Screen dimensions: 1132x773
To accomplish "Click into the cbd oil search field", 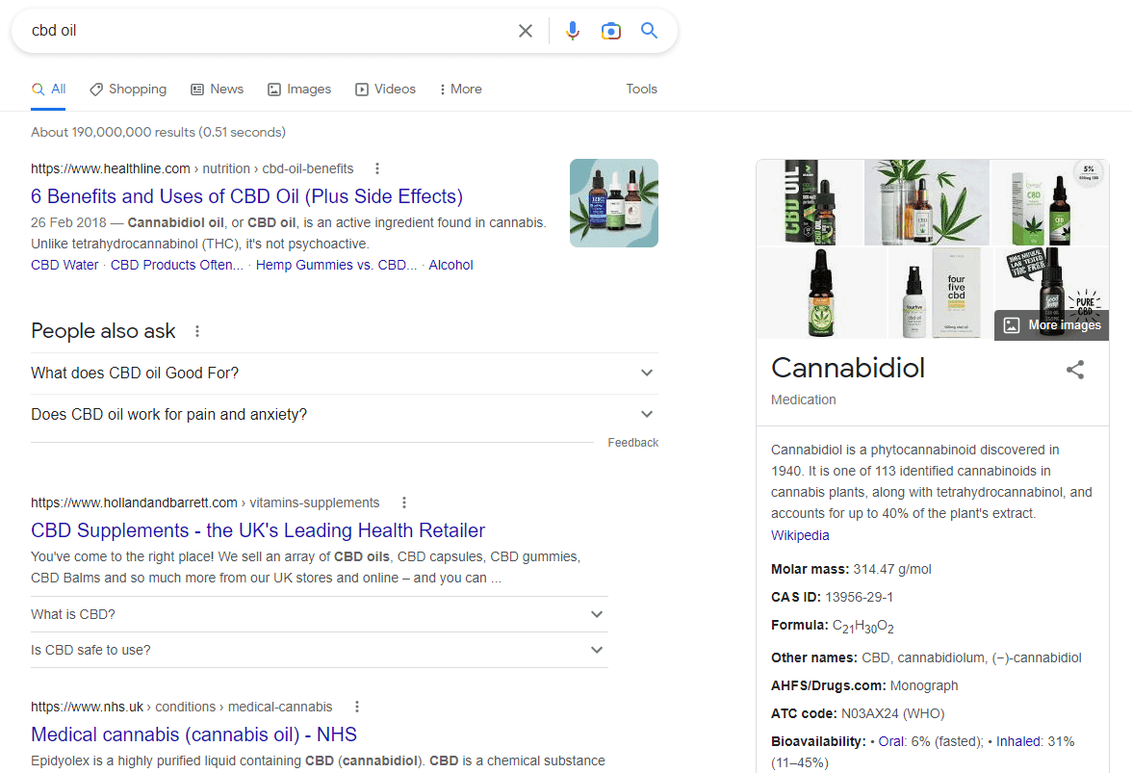I will coord(268,31).
